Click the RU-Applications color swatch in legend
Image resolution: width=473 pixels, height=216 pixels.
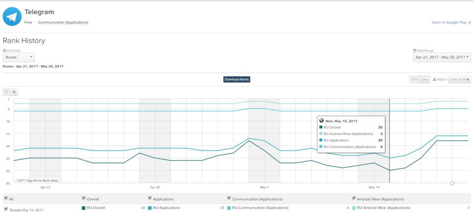(x=150, y=208)
